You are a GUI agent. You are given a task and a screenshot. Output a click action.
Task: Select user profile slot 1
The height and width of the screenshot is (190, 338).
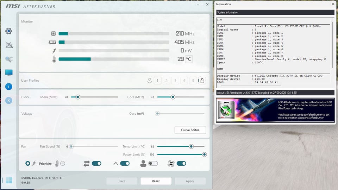[158, 81]
